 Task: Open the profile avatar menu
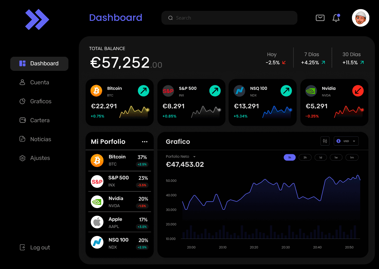(x=360, y=18)
